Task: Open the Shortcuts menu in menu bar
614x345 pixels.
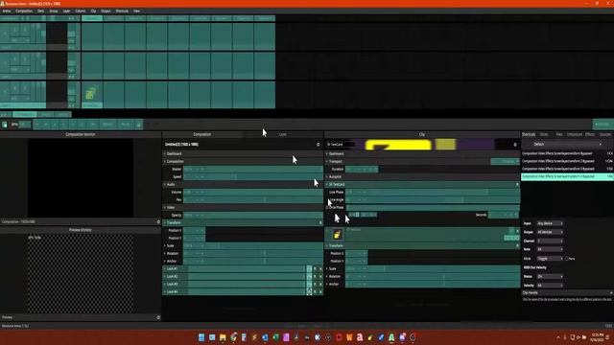Action: (122, 11)
